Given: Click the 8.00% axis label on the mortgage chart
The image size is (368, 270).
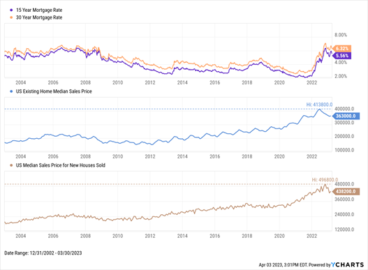Looking at the screenshot, I should 341,35.
